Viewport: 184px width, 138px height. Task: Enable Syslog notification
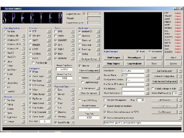tap(79, 54)
